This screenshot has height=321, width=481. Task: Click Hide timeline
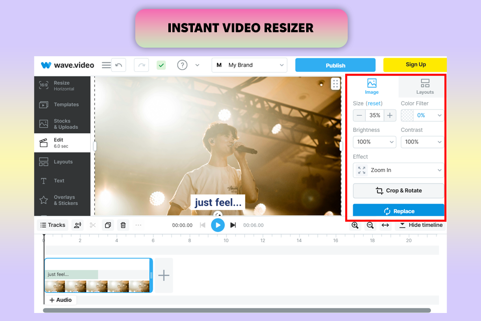(x=421, y=225)
